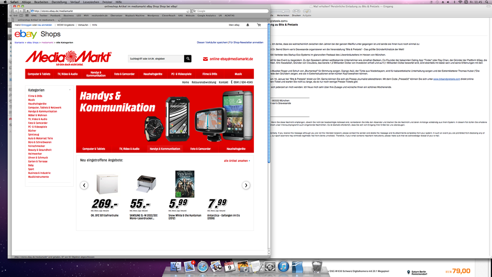The height and width of the screenshot is (277, 492).
Task: Open the Bearbeiten menu
Action: pos(41,2)
